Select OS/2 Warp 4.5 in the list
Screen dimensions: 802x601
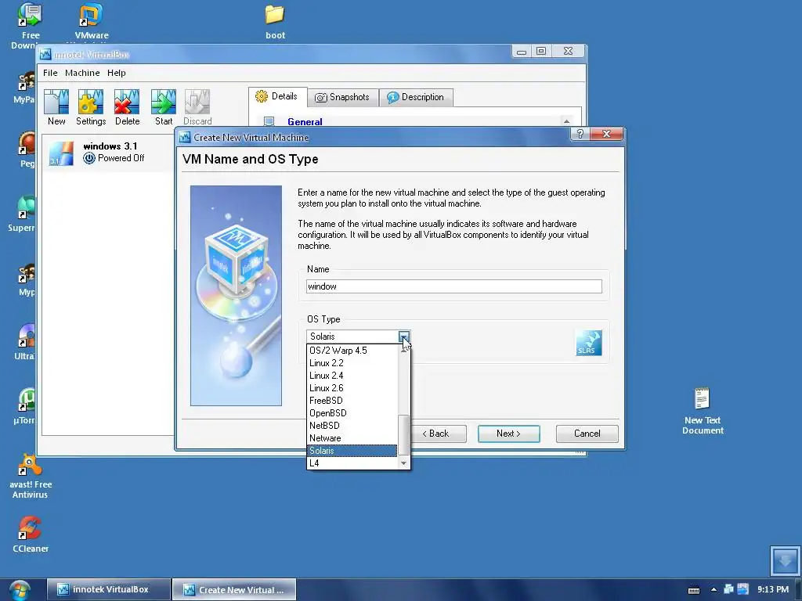[x=352, y=351]
